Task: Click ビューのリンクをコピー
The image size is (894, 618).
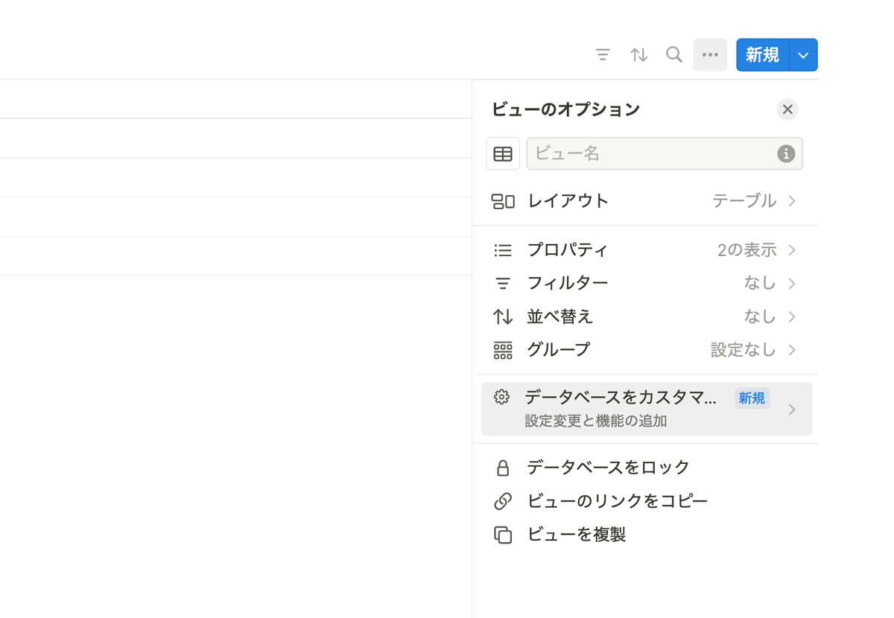Action: 645,501
